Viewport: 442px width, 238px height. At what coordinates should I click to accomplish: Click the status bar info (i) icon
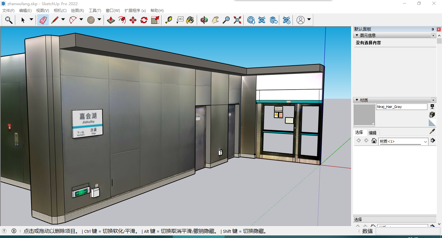14,231
